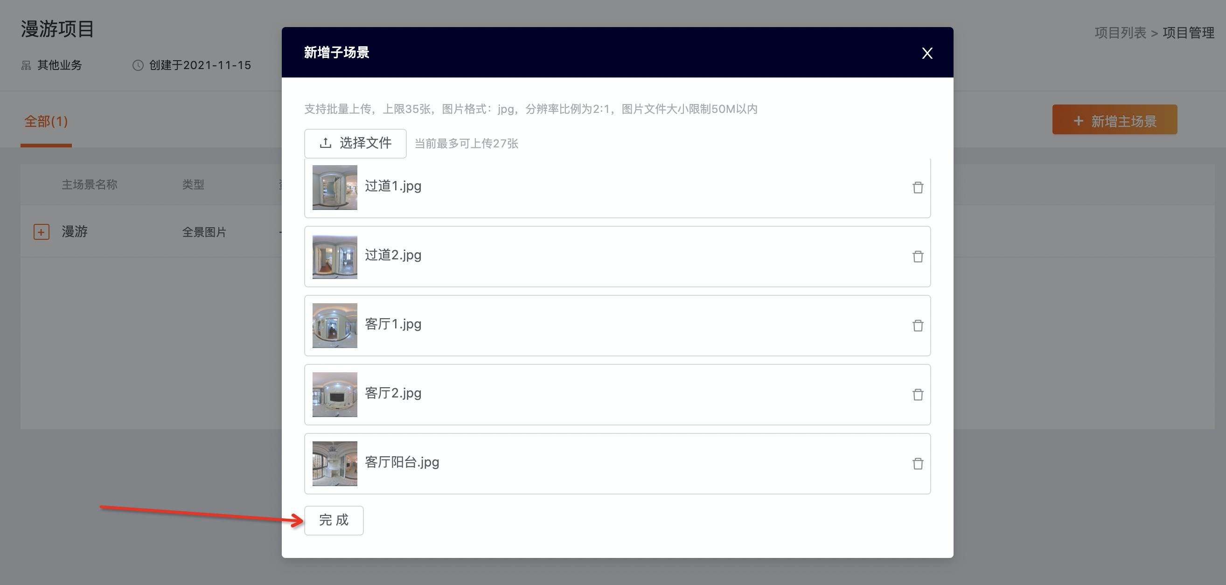Click 项目管理 in the breadcrumb

pyautogui.click(x=1188, y=32)
